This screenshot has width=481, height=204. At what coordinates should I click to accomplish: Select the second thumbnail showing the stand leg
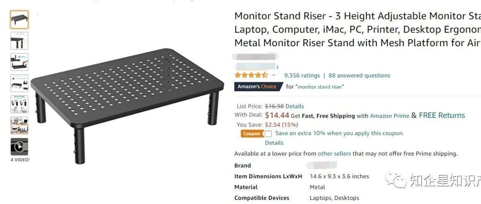[19, 41]
